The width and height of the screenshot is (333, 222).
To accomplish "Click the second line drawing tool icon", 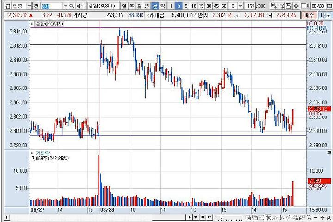I will click(276, 217).
